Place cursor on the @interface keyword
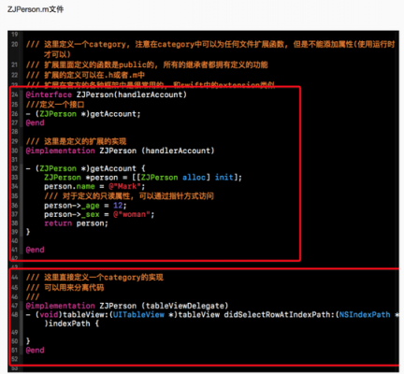The image size is (404, 374). [x=49, y=94]
